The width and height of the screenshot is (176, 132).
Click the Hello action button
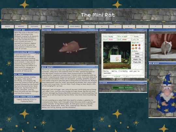coord(137,53)
